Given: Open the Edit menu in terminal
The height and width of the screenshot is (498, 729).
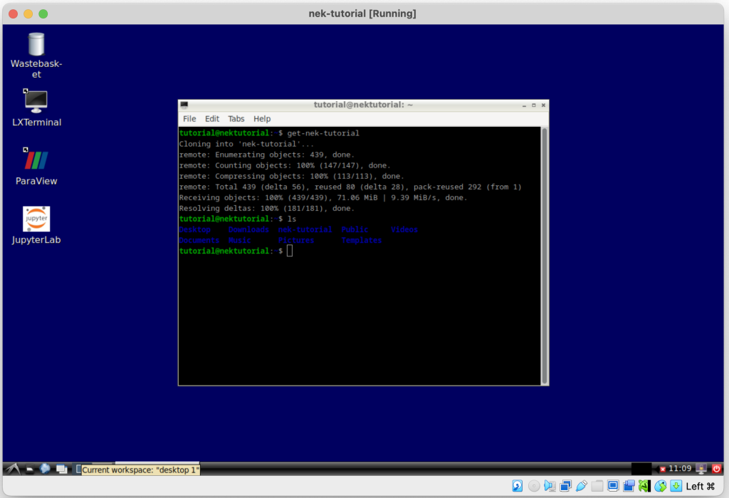Looking at the screenshot, I should pos(212,119).
